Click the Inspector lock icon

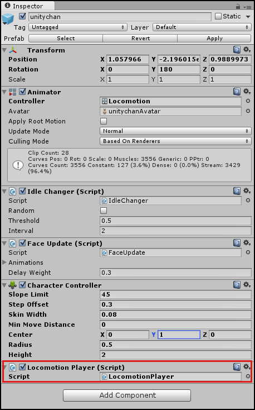point(238,6)
